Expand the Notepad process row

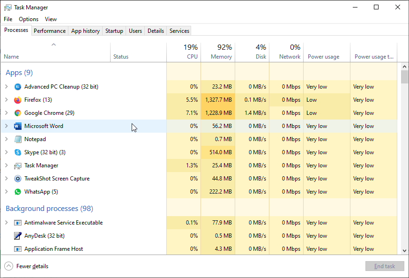pyautogui.click(x=7, y=139)
